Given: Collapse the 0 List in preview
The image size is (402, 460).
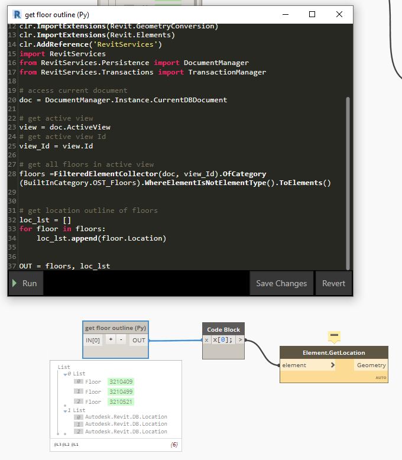Looking at the screenshot, I should tap(65, 374).
